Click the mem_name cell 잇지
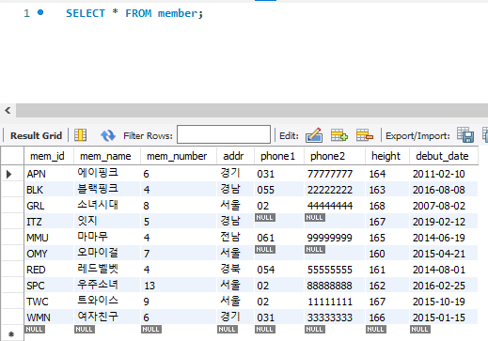This screenshot has height=341, width=488. pyautogui.click(x=107, y=222)
